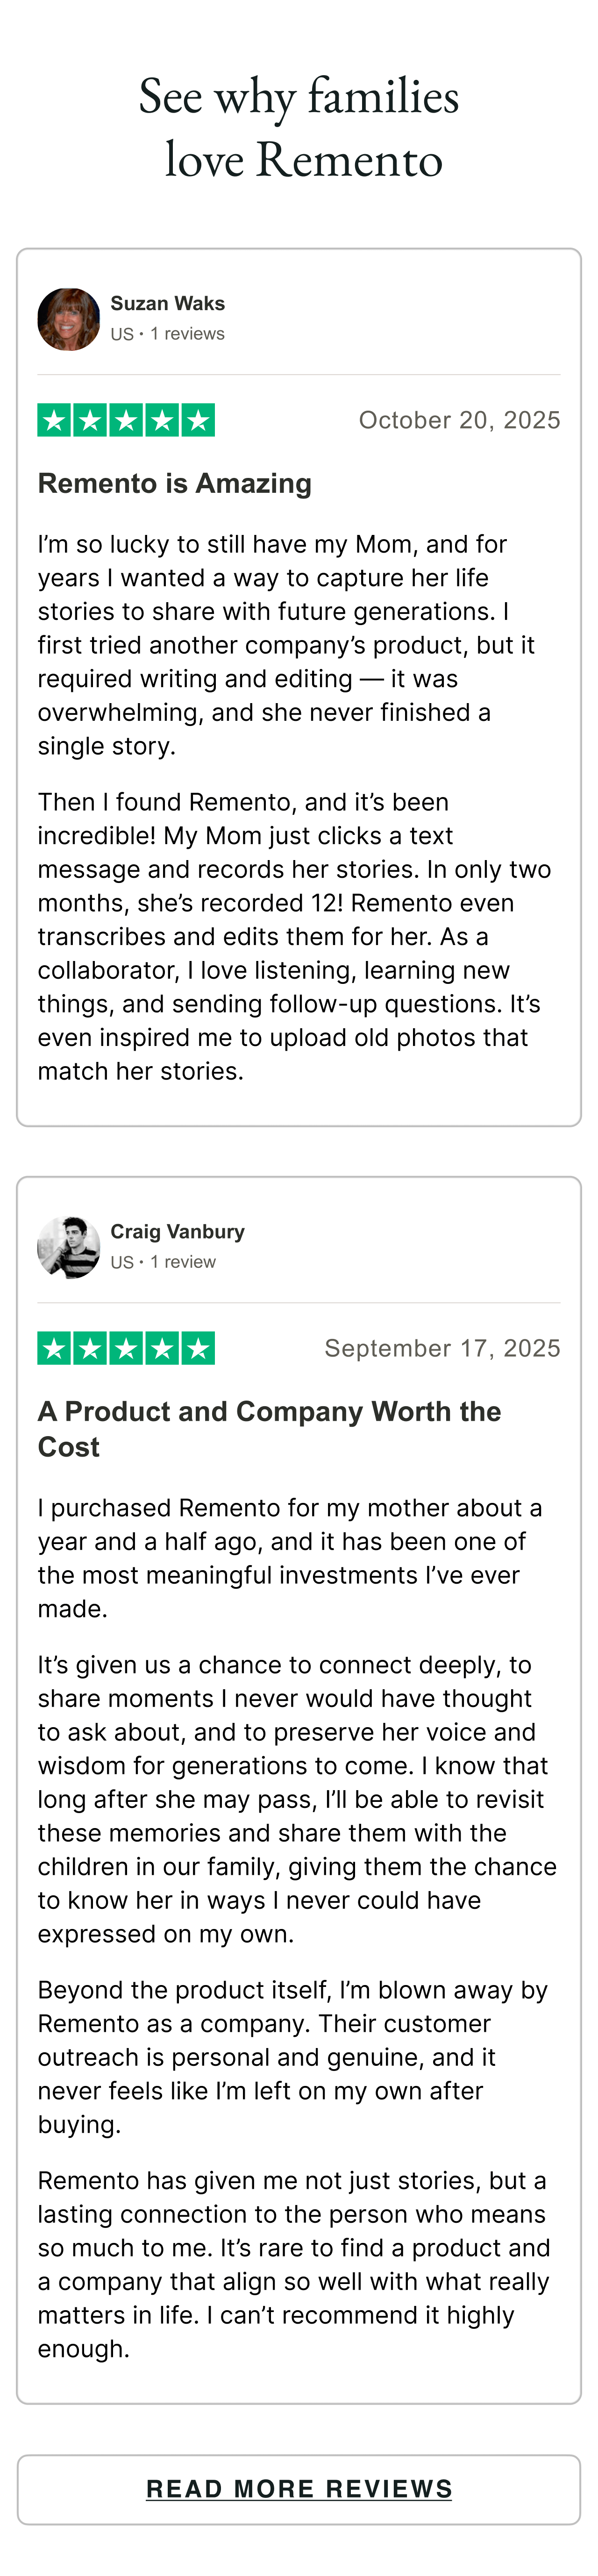This screenshot has height=2576, width=598.
Task: Click the first star in Craig Vanbury's rating
Action: pyautogui.click(x=55, y=1349)
